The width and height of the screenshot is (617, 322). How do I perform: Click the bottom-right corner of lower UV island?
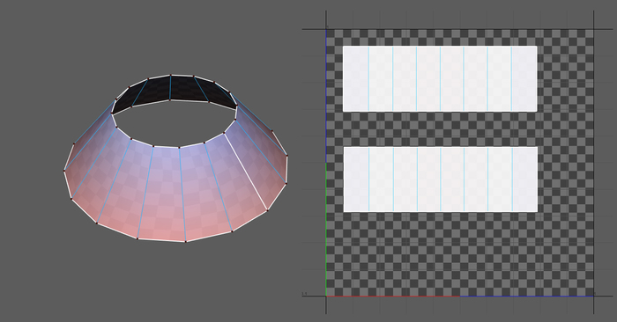coord(537,212)
